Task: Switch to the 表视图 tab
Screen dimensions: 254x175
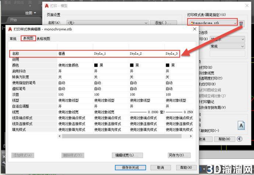Action: pos(28,38)
